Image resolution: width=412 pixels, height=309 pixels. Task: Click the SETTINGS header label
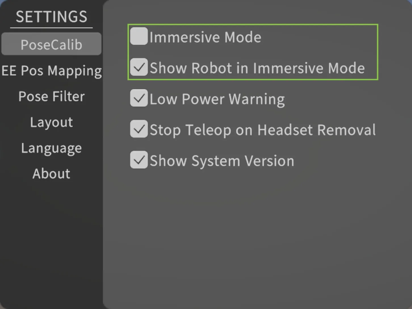[51, 16]
